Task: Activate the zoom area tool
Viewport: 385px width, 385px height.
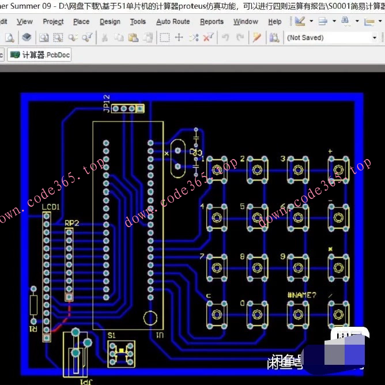Action: click(x=58, y=37)
